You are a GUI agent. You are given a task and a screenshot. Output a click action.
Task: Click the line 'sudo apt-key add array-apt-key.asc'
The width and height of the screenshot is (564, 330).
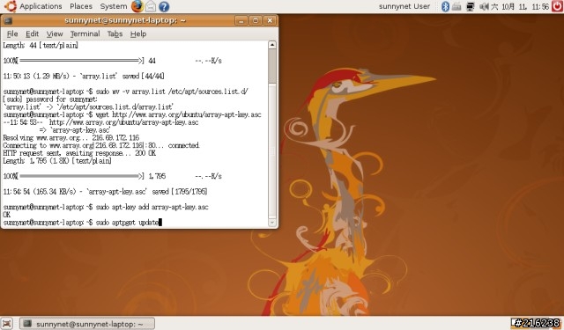[106, 207]
